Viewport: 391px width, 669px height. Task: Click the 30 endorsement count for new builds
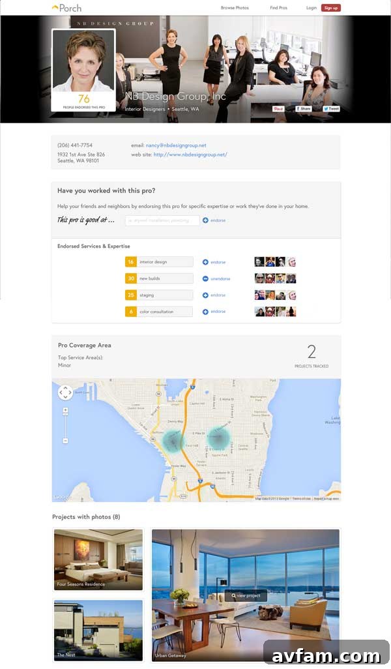[131, 278]
